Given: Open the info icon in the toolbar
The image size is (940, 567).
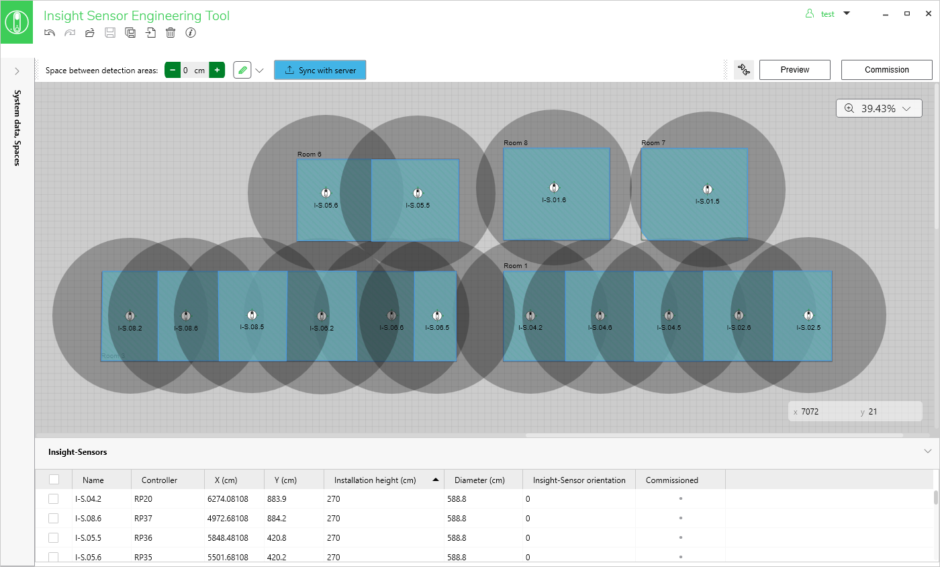Looking at the screenshot, I should pos(191,33).
